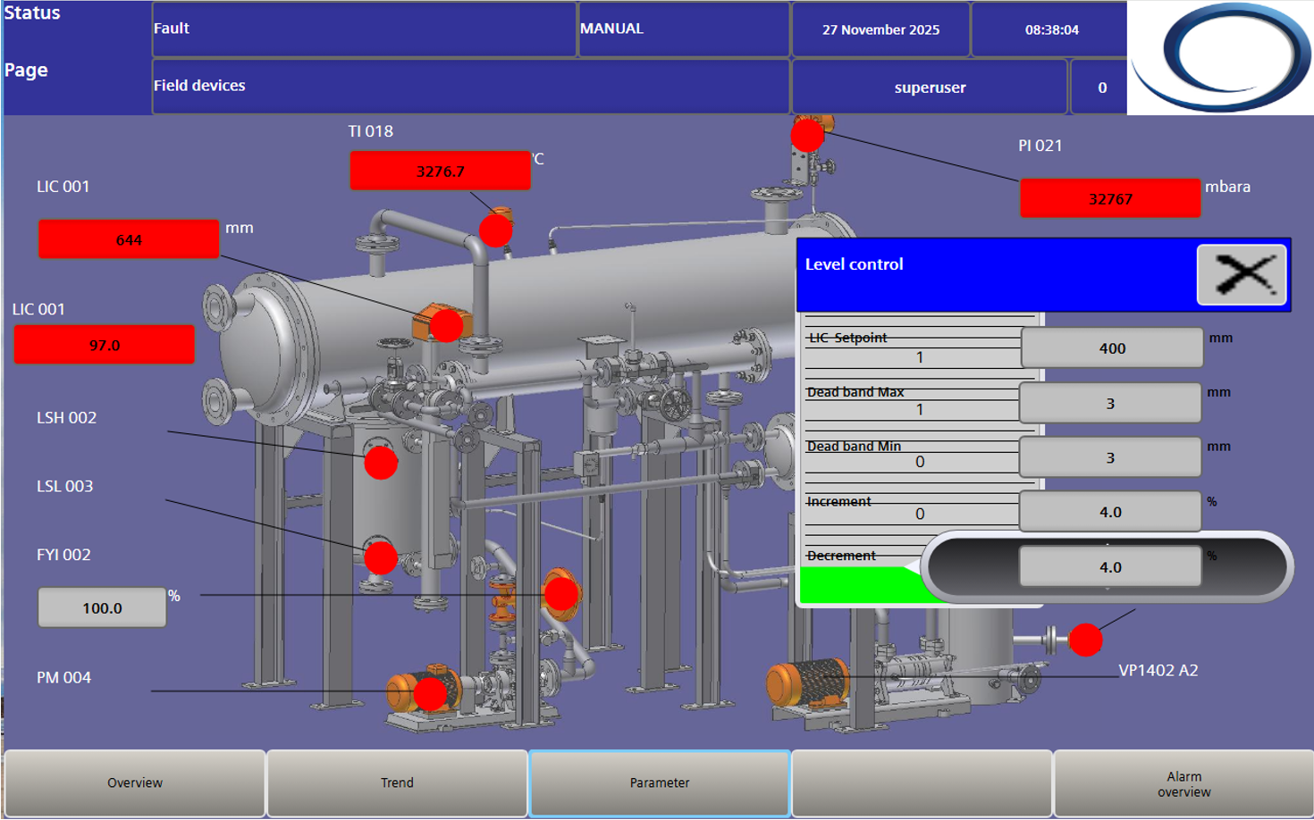Close the Level control popup

click(1242, 274)
